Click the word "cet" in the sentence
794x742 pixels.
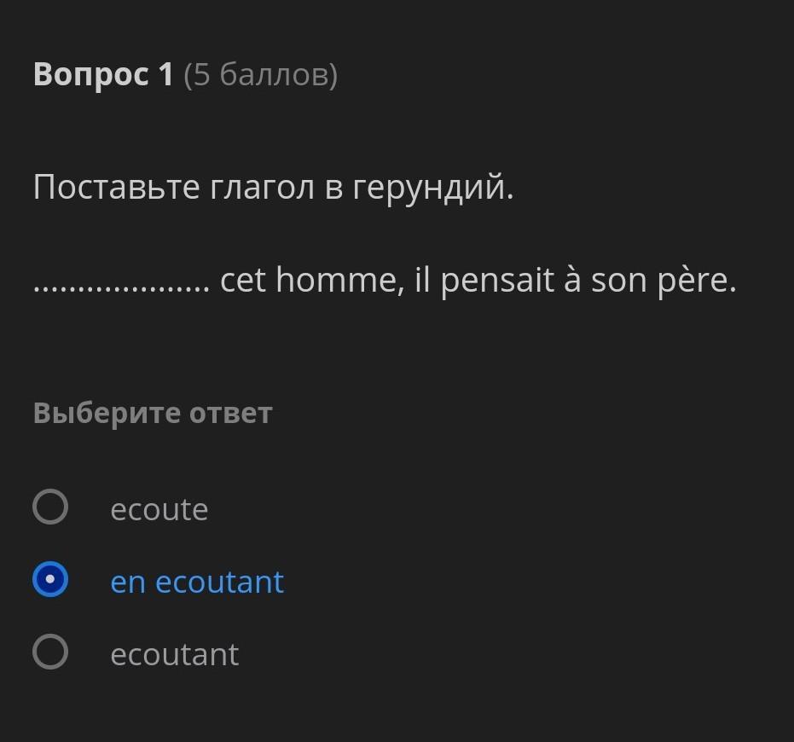[x=243, y=280]
